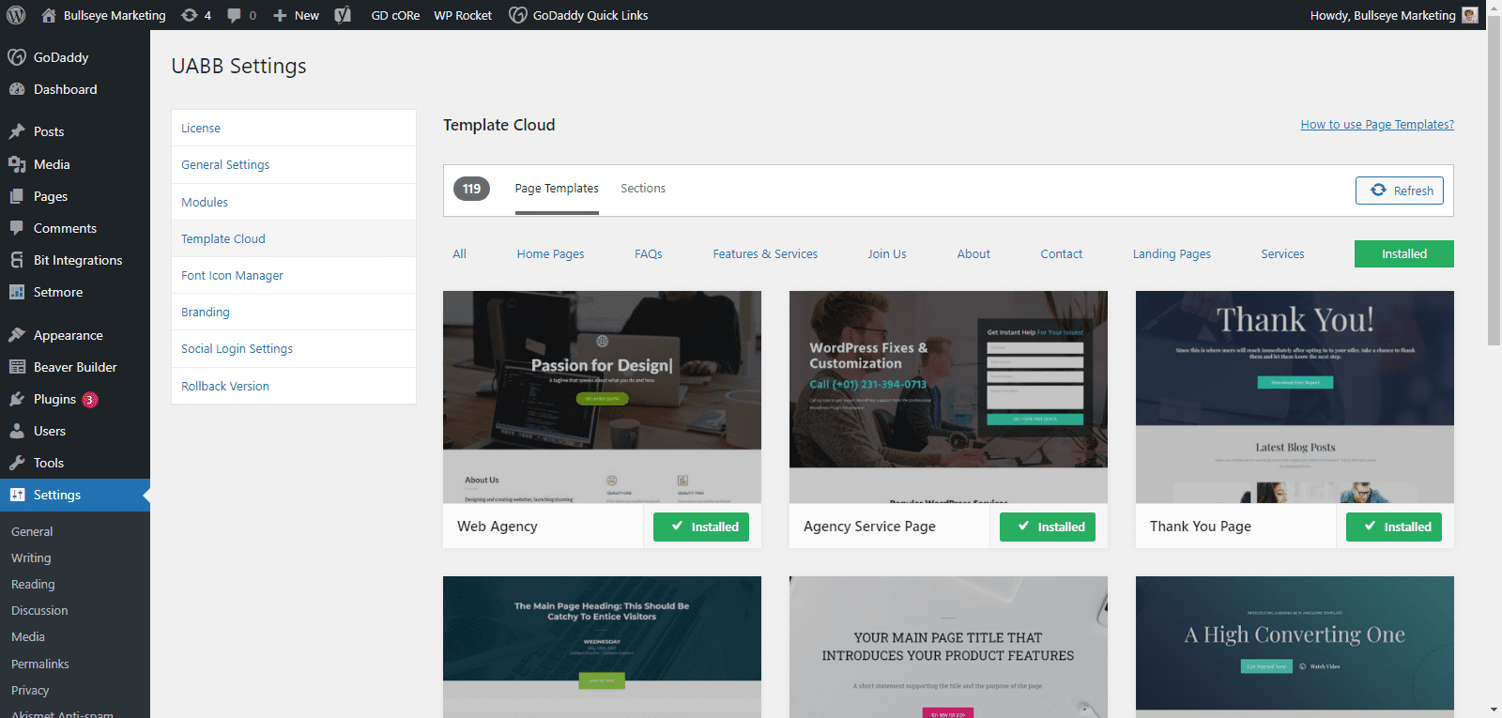
Task: Open GD cORe in the admin bar
Action: click(x=395, y=15)
